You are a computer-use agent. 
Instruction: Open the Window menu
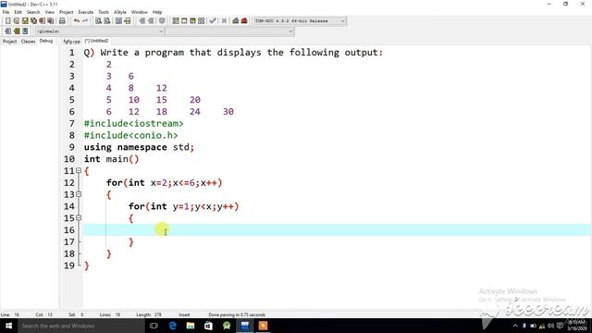(140, 12)
